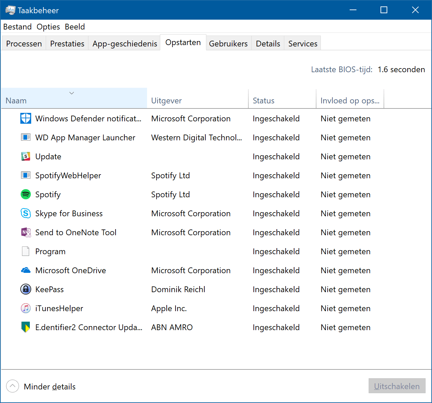Screen dimensions: 432x403
Task: Click the E.dentifier2 Connector shield icon
Action: (x=26, y=327)
